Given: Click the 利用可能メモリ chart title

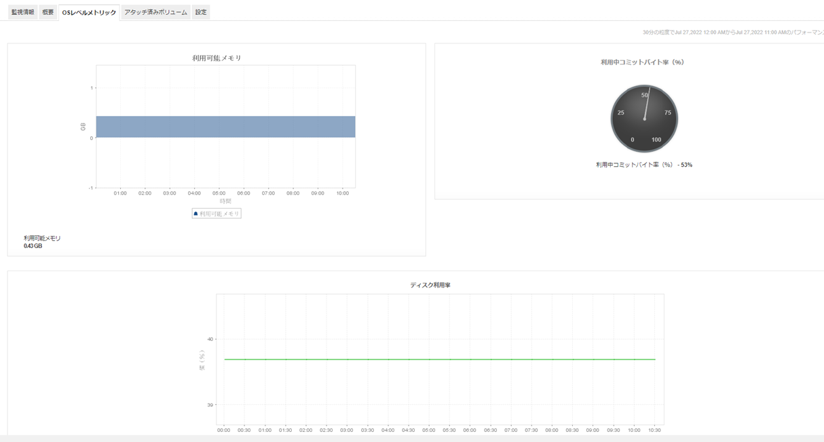Looking at the screenshot, I should 217,58.
